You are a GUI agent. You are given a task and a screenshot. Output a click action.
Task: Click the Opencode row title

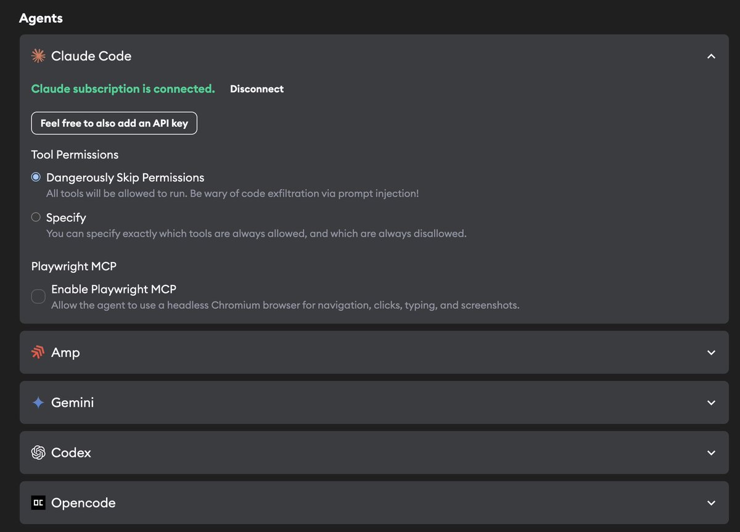tap(83, 503)
